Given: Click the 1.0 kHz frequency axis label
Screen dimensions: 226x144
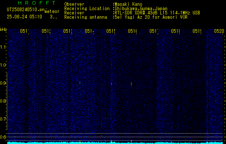Looking at the screenshot, I should coord(3,65).
